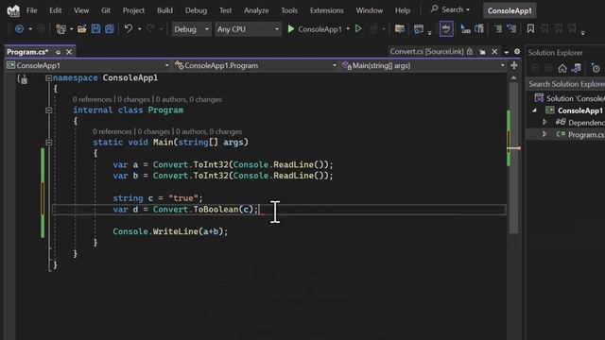Open the View menu

coord(81,10)
